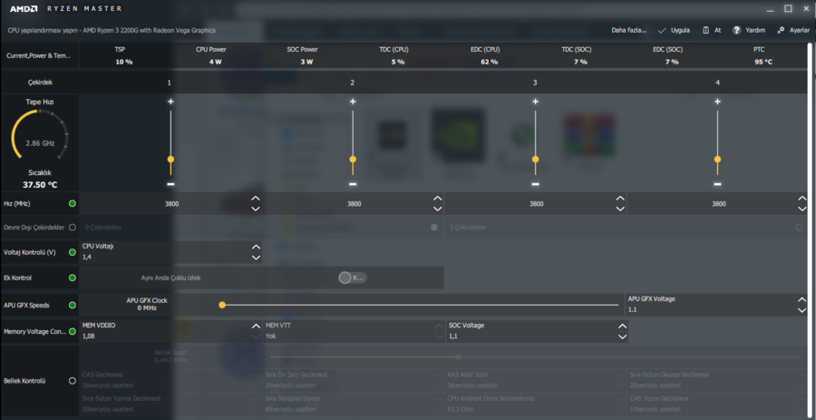Lower CPU Voltajı with down arrow
This screenshot has width=816, height=420.
[x=256, y=257]
